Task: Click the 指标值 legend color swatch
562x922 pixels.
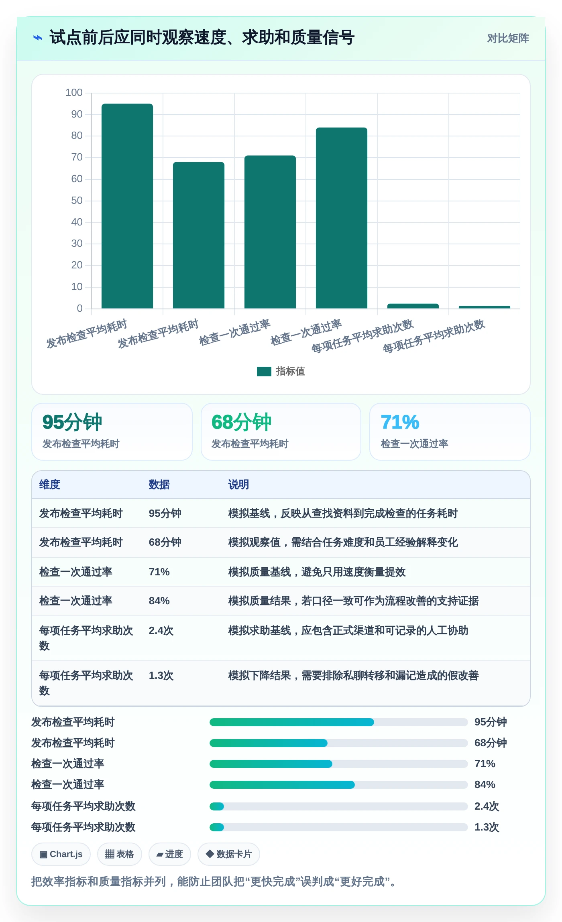Action: click(264, 372)
